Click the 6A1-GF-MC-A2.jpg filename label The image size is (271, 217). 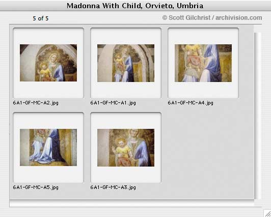click(36, 103)
